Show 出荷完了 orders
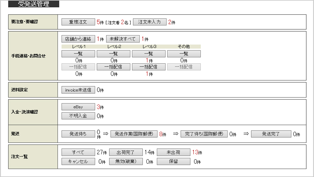Image resolution: width=314 pixels, height=177 pixels. [126, 152]
